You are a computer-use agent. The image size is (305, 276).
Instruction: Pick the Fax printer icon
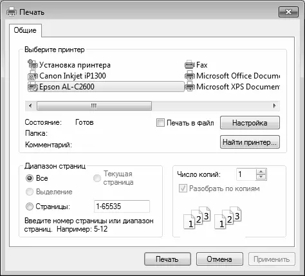coord(190,64)
